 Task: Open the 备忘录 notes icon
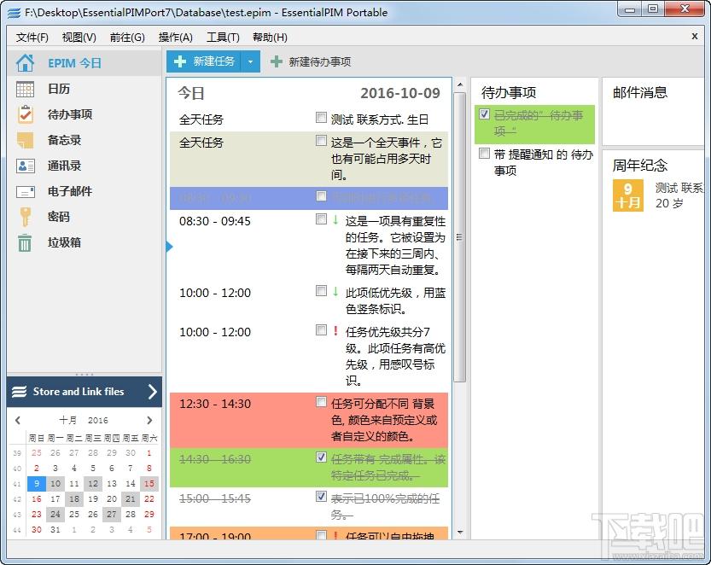pos(26,140)
